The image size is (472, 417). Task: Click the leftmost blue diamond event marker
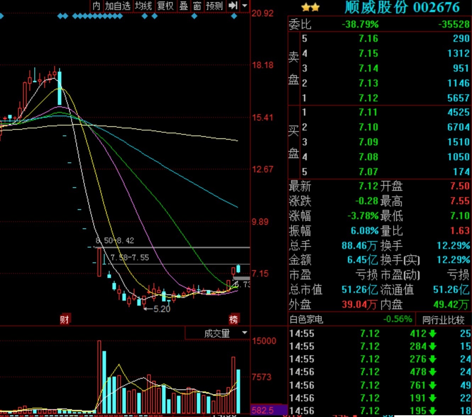pyautogui.click(x=1, y=16)
